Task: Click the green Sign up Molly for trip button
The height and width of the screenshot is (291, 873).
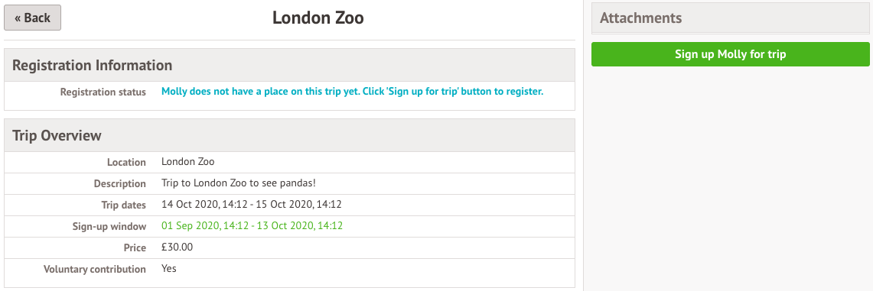Action: pos(730,54)
